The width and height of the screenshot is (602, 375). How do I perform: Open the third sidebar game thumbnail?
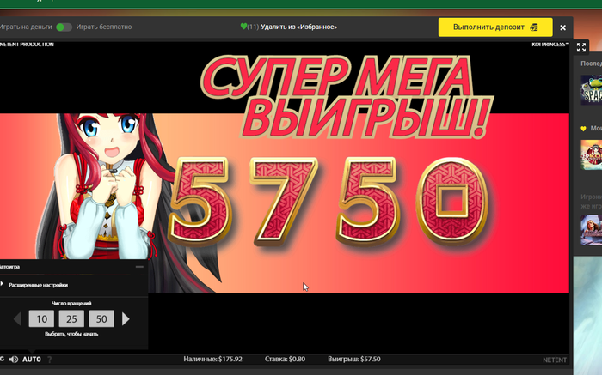(592, 230)
